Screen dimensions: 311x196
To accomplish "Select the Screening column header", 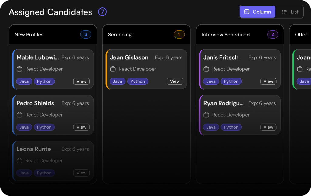I will pos(146,35).
